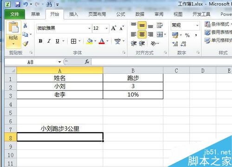Activate the Format Painter brush
Screen dimensions: 232x167
26,44
